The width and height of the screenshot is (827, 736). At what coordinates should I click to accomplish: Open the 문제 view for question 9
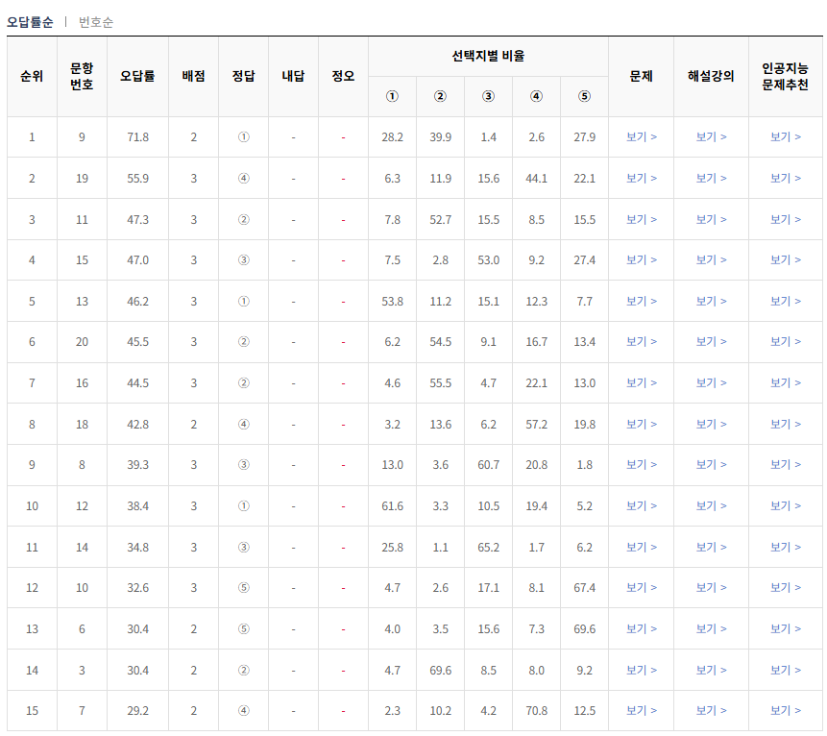[640, 136]
